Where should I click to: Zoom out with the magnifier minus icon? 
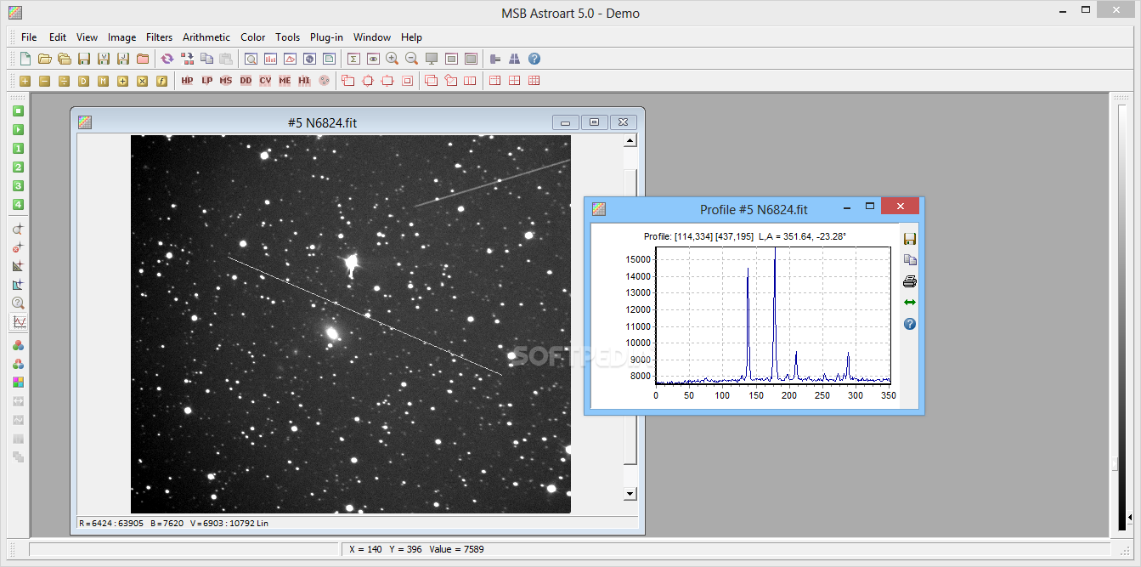point(411,59)
